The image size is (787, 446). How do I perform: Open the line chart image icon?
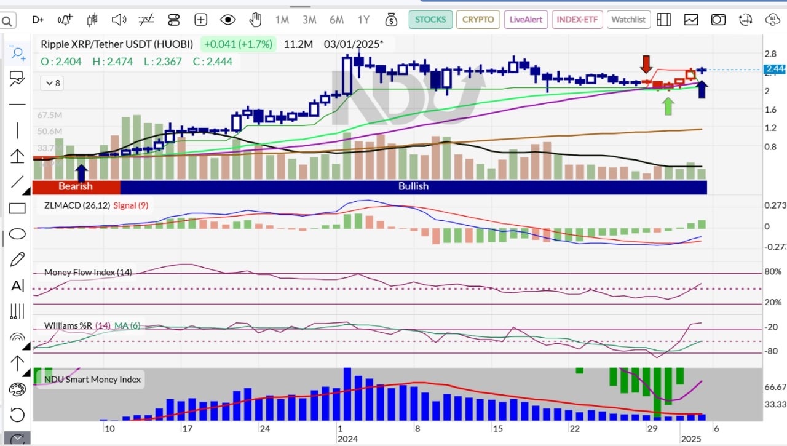[x=691, y=20]
